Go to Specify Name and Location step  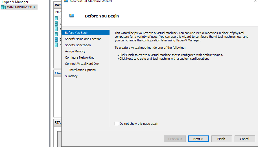click(x=83, y=39)
